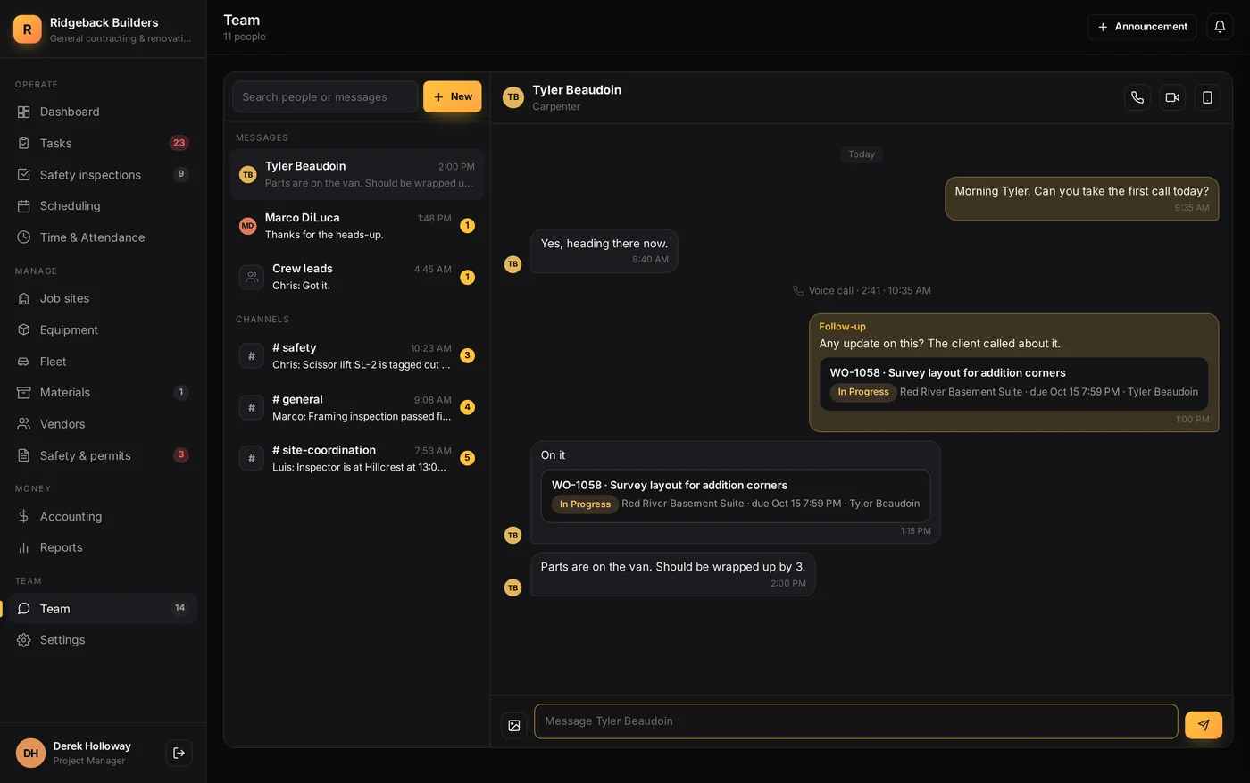The width and height of the screenshot is (1250, 783).
Task: Create a new Announcement
Action: tap(1142, 27)
